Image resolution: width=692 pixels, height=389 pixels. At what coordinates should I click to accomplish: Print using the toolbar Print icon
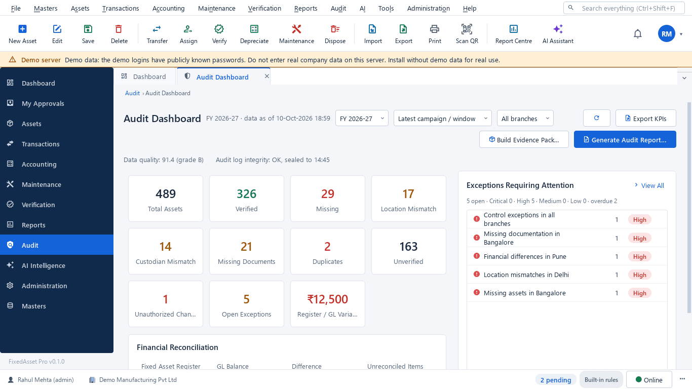(x=435, y=34)
